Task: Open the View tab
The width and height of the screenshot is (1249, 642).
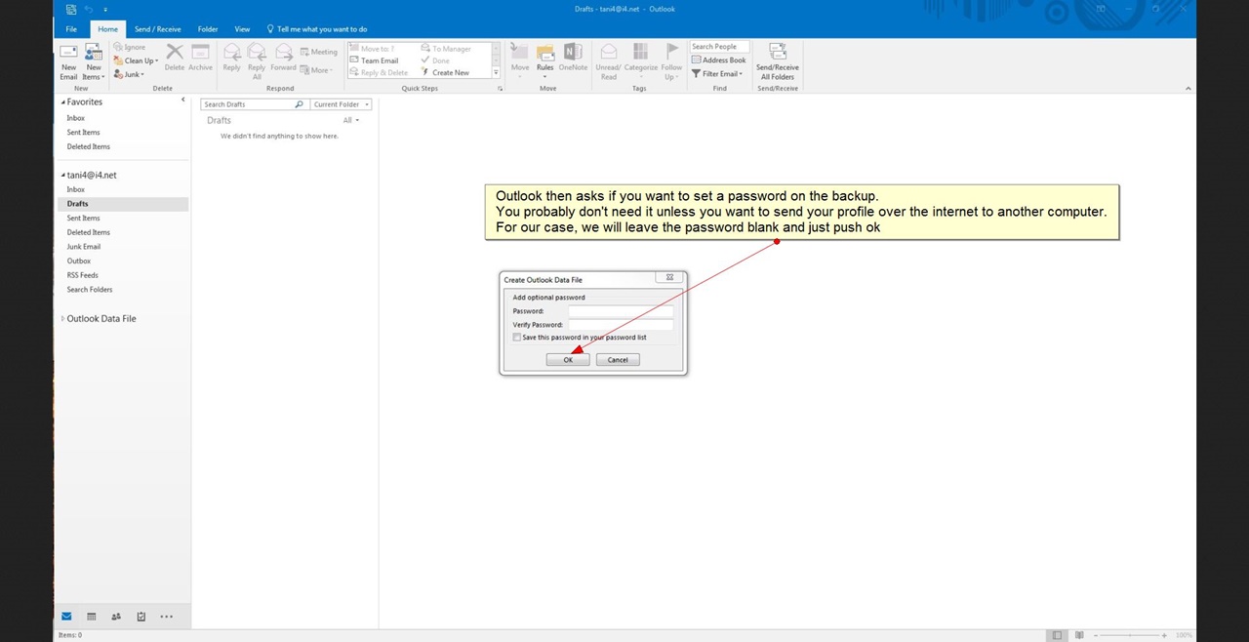Action: [242, 29]
